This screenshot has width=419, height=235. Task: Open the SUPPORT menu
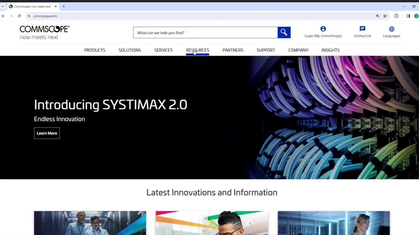pos(266,50)
